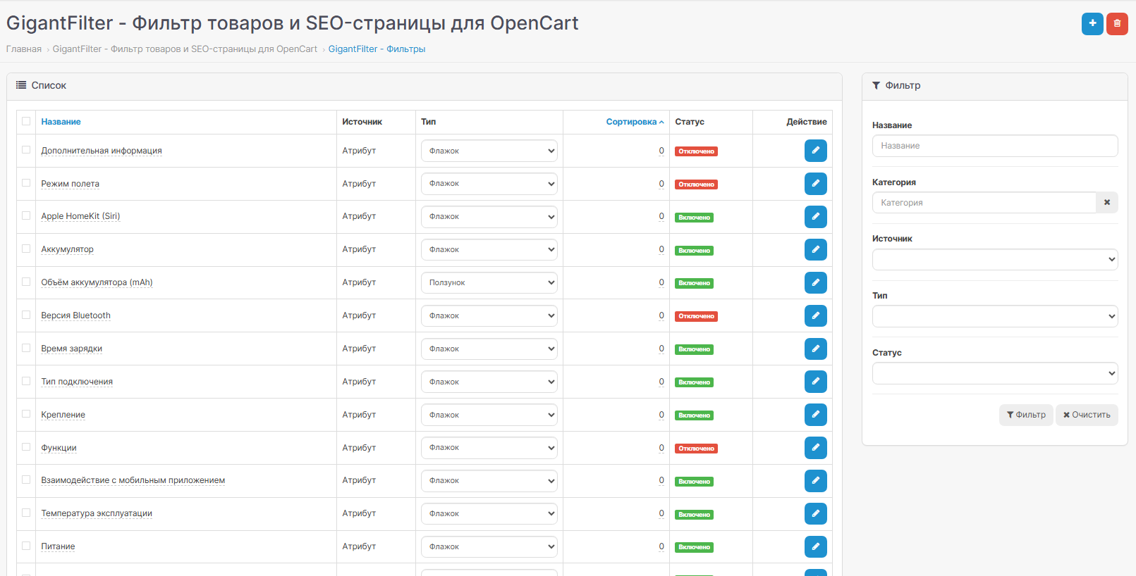Open GigantFilter - Фильтры breadcrumb link
The image size is (1136, 576).
pyautogui.click(x=377, y=49)
